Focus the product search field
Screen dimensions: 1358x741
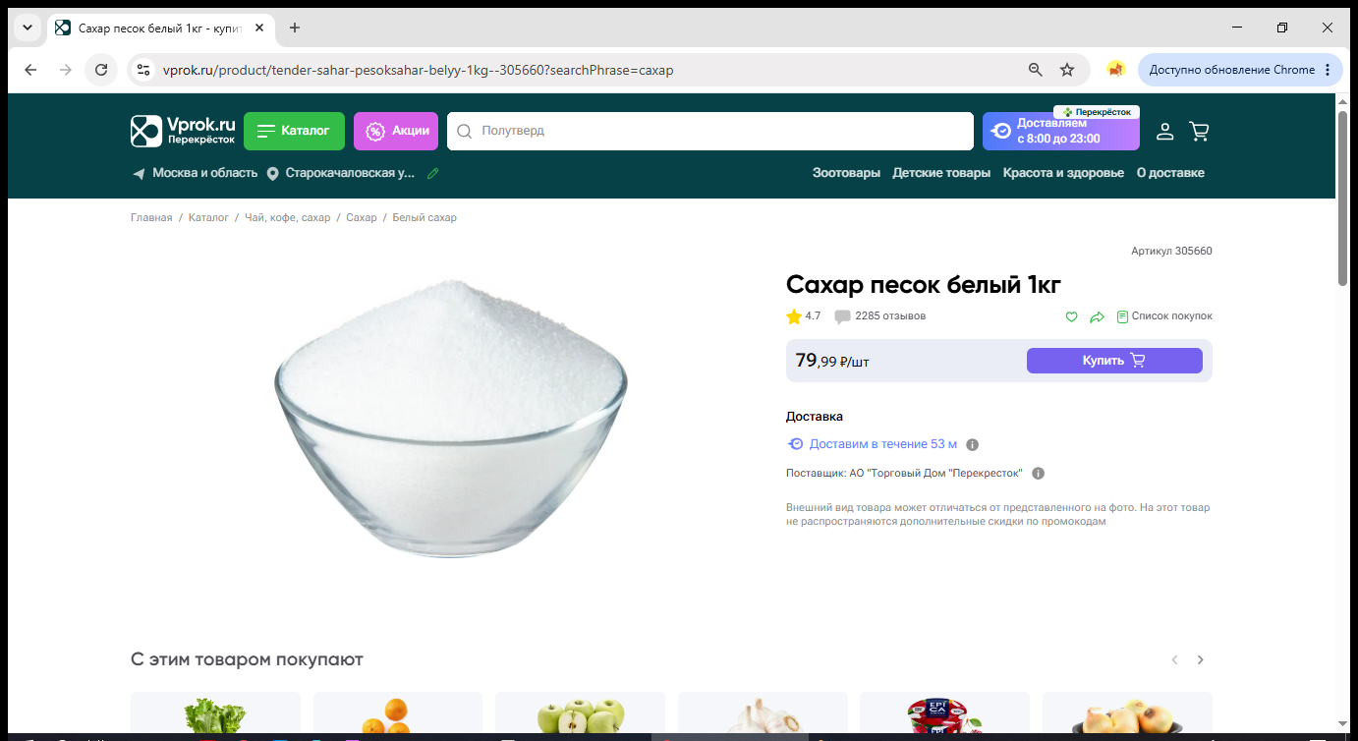709,131
